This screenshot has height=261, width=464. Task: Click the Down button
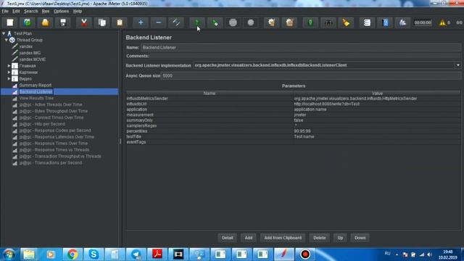[x=360, y=238]
